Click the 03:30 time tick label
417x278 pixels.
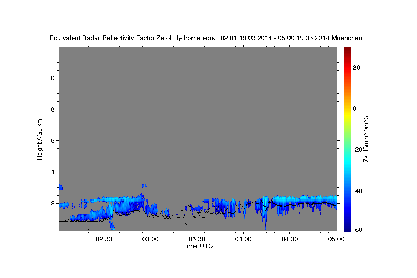point(197,239)
